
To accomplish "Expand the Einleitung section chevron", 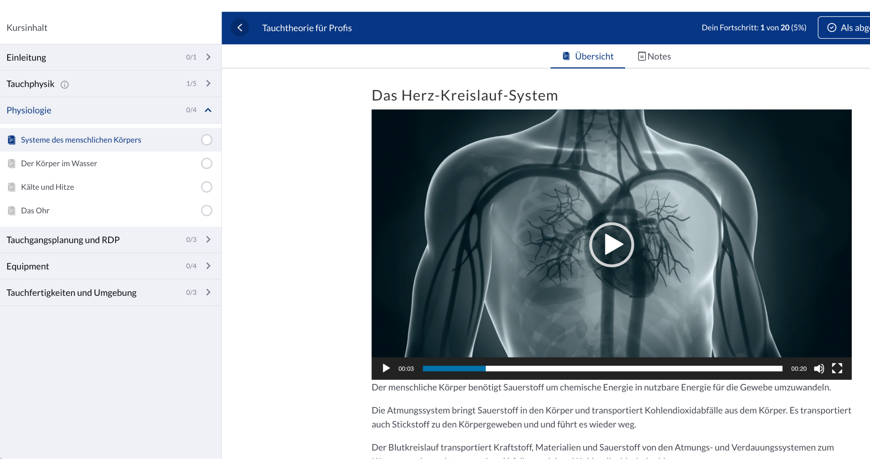I will click(x=208, y=57).
